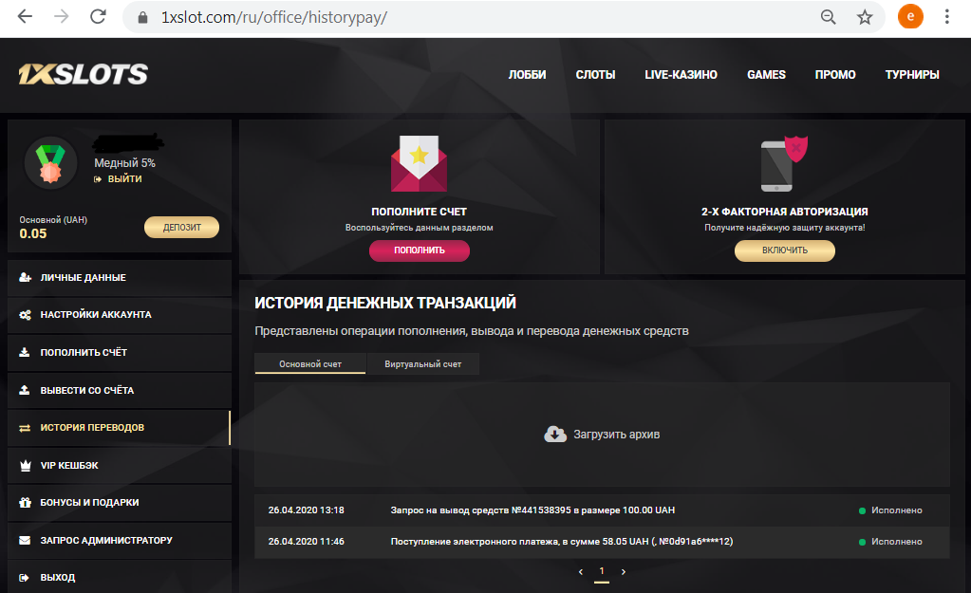Click the 58.05 UAH payment receipt row text
The image size is (971, 593).
tap(562, 542)
